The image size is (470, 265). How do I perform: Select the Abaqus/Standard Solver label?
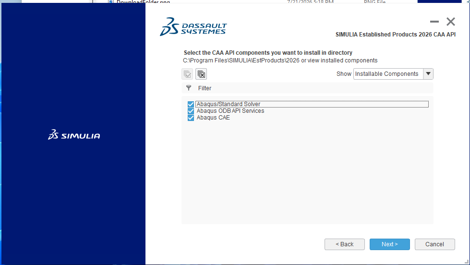point(229,104)
